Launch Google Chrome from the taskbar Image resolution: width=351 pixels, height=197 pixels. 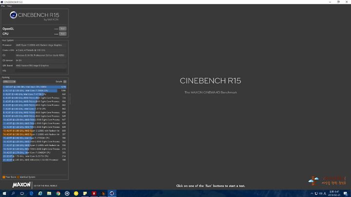tap(58, 194)
